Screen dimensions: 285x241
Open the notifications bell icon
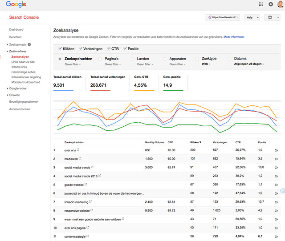tap(271, 4)
